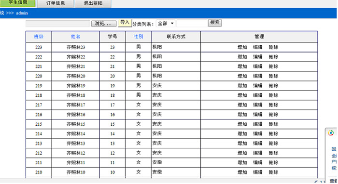Click the name cell 齐照林15
Screen dimensions: 338x184
[x=76, y=124]
